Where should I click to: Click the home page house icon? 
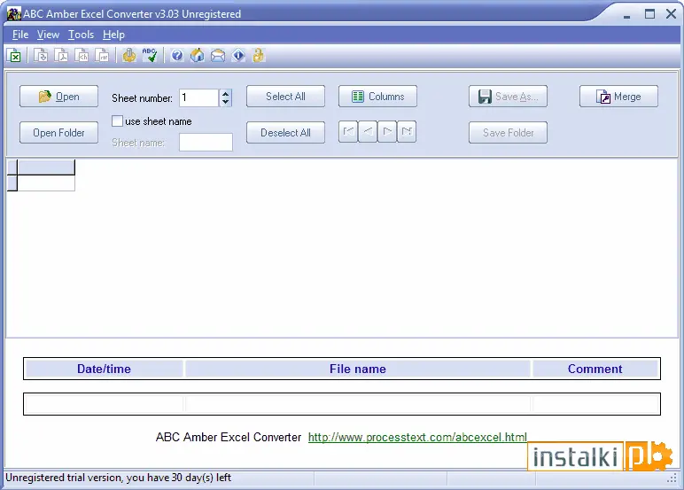point(198,56)
